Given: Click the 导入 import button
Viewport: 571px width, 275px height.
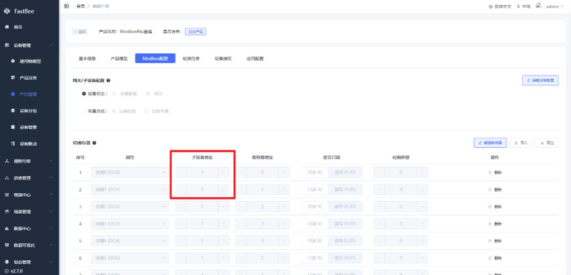Looking at the screenshot, I should (x=521, y=143).
